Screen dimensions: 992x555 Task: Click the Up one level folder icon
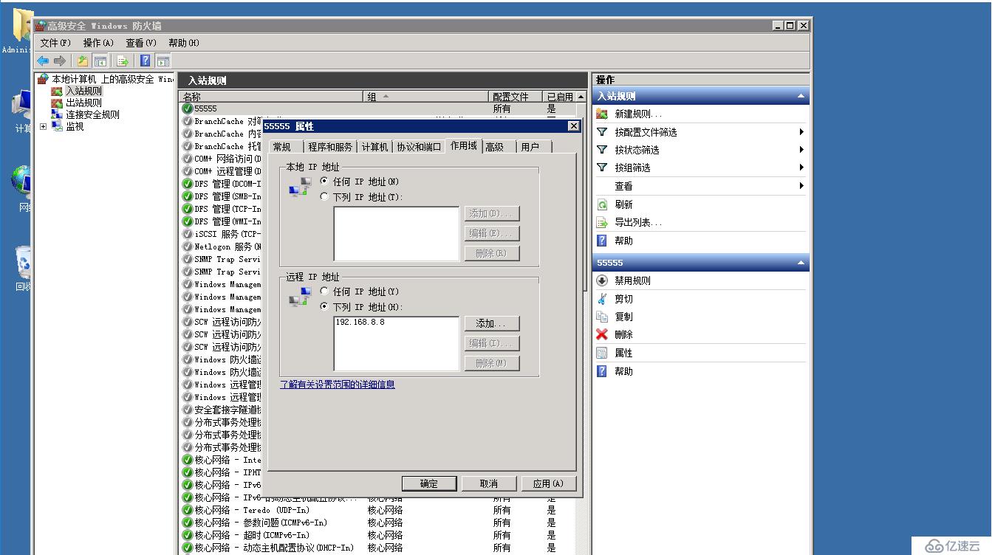tap(83, 61)
